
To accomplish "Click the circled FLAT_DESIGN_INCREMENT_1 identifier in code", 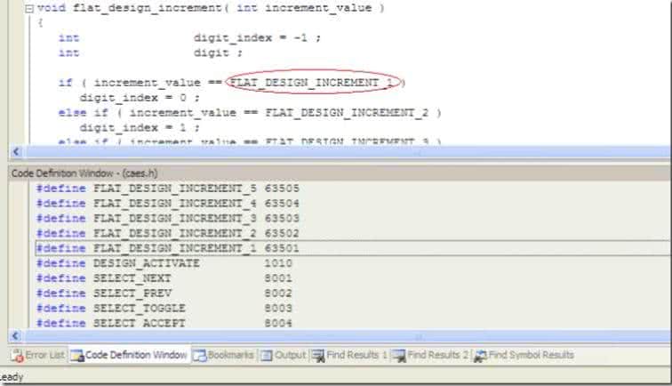I will click(x=314, y=82).
